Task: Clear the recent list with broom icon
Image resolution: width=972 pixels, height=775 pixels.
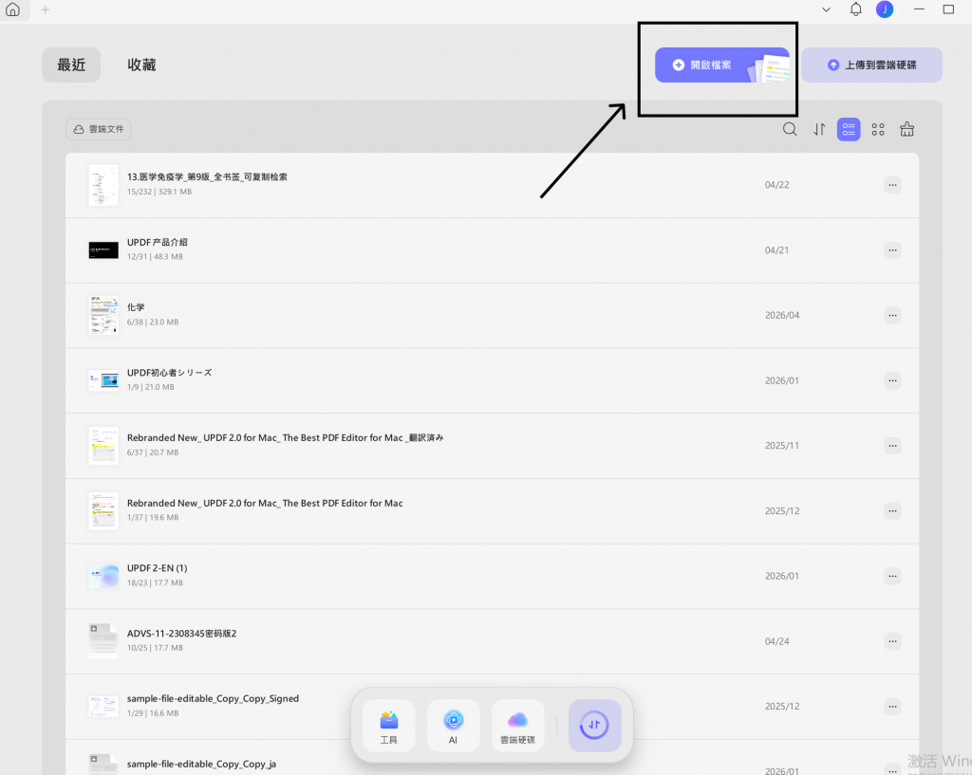Action: 907,129
